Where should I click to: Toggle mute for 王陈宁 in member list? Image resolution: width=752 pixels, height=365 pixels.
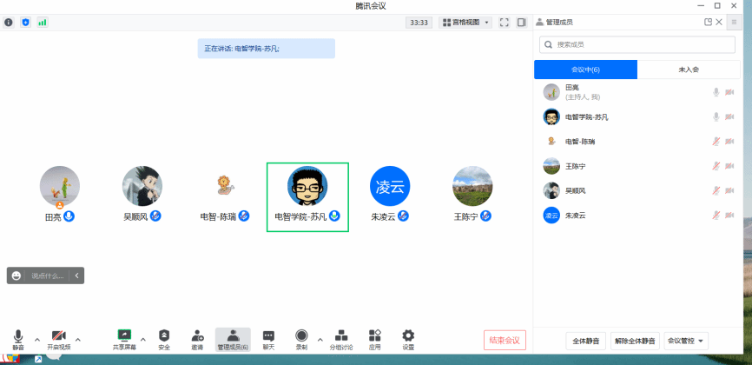tap(716, 166)
